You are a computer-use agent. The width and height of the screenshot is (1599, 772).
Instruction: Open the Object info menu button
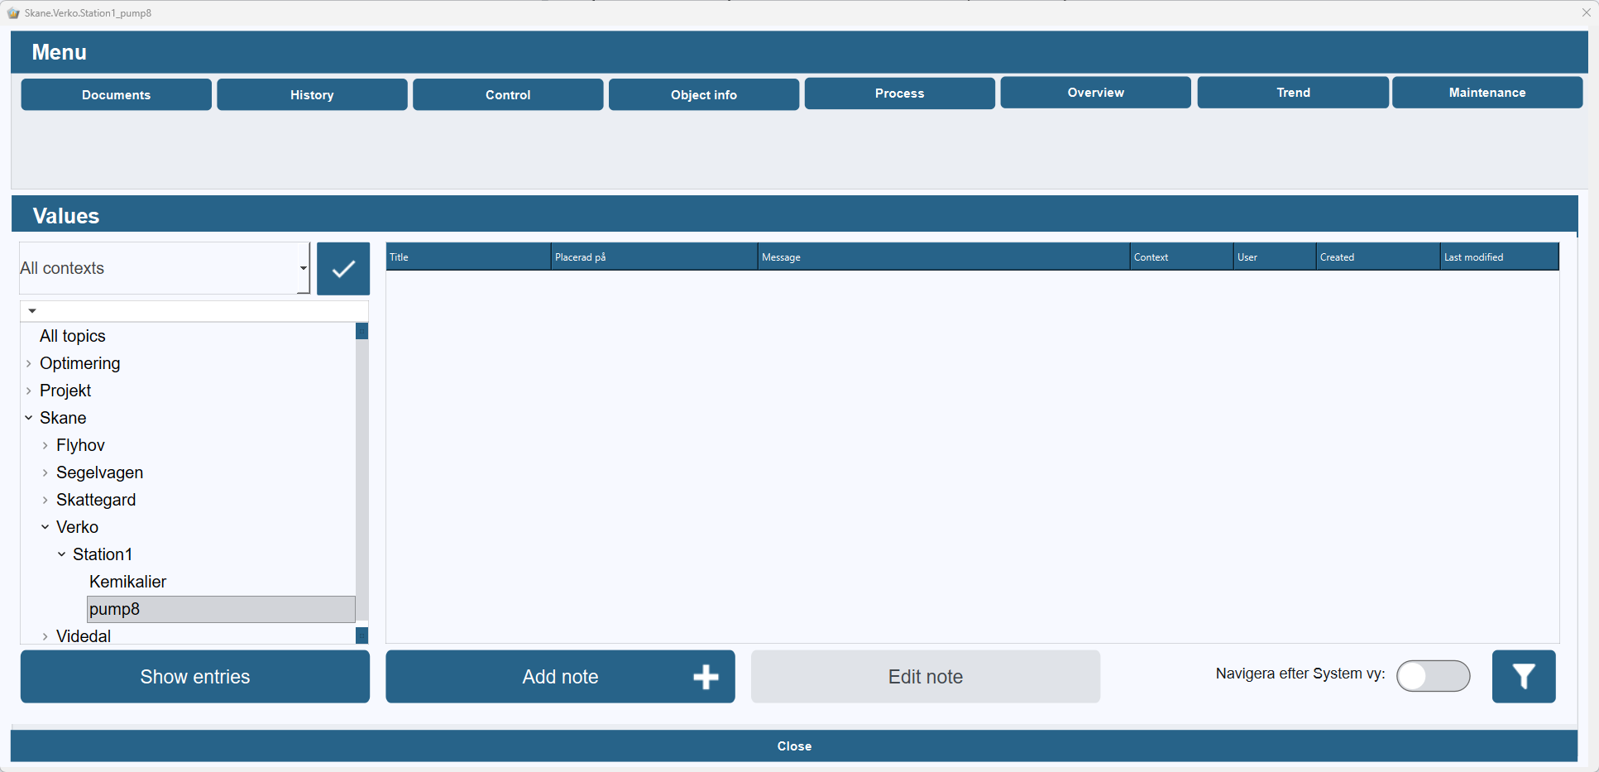pos(704,94)
